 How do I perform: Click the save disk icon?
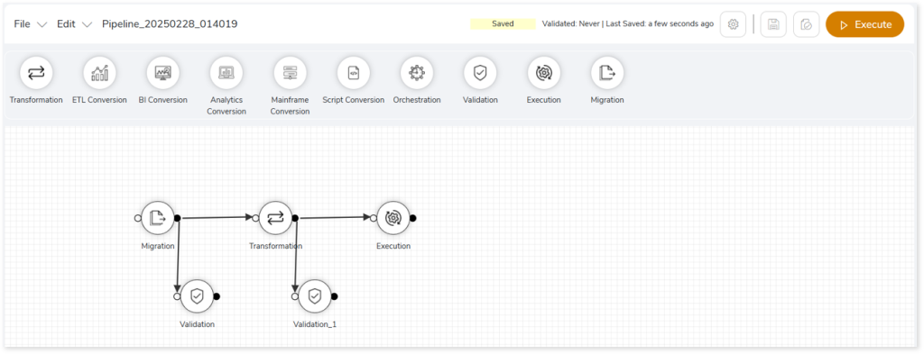point(773,24)
